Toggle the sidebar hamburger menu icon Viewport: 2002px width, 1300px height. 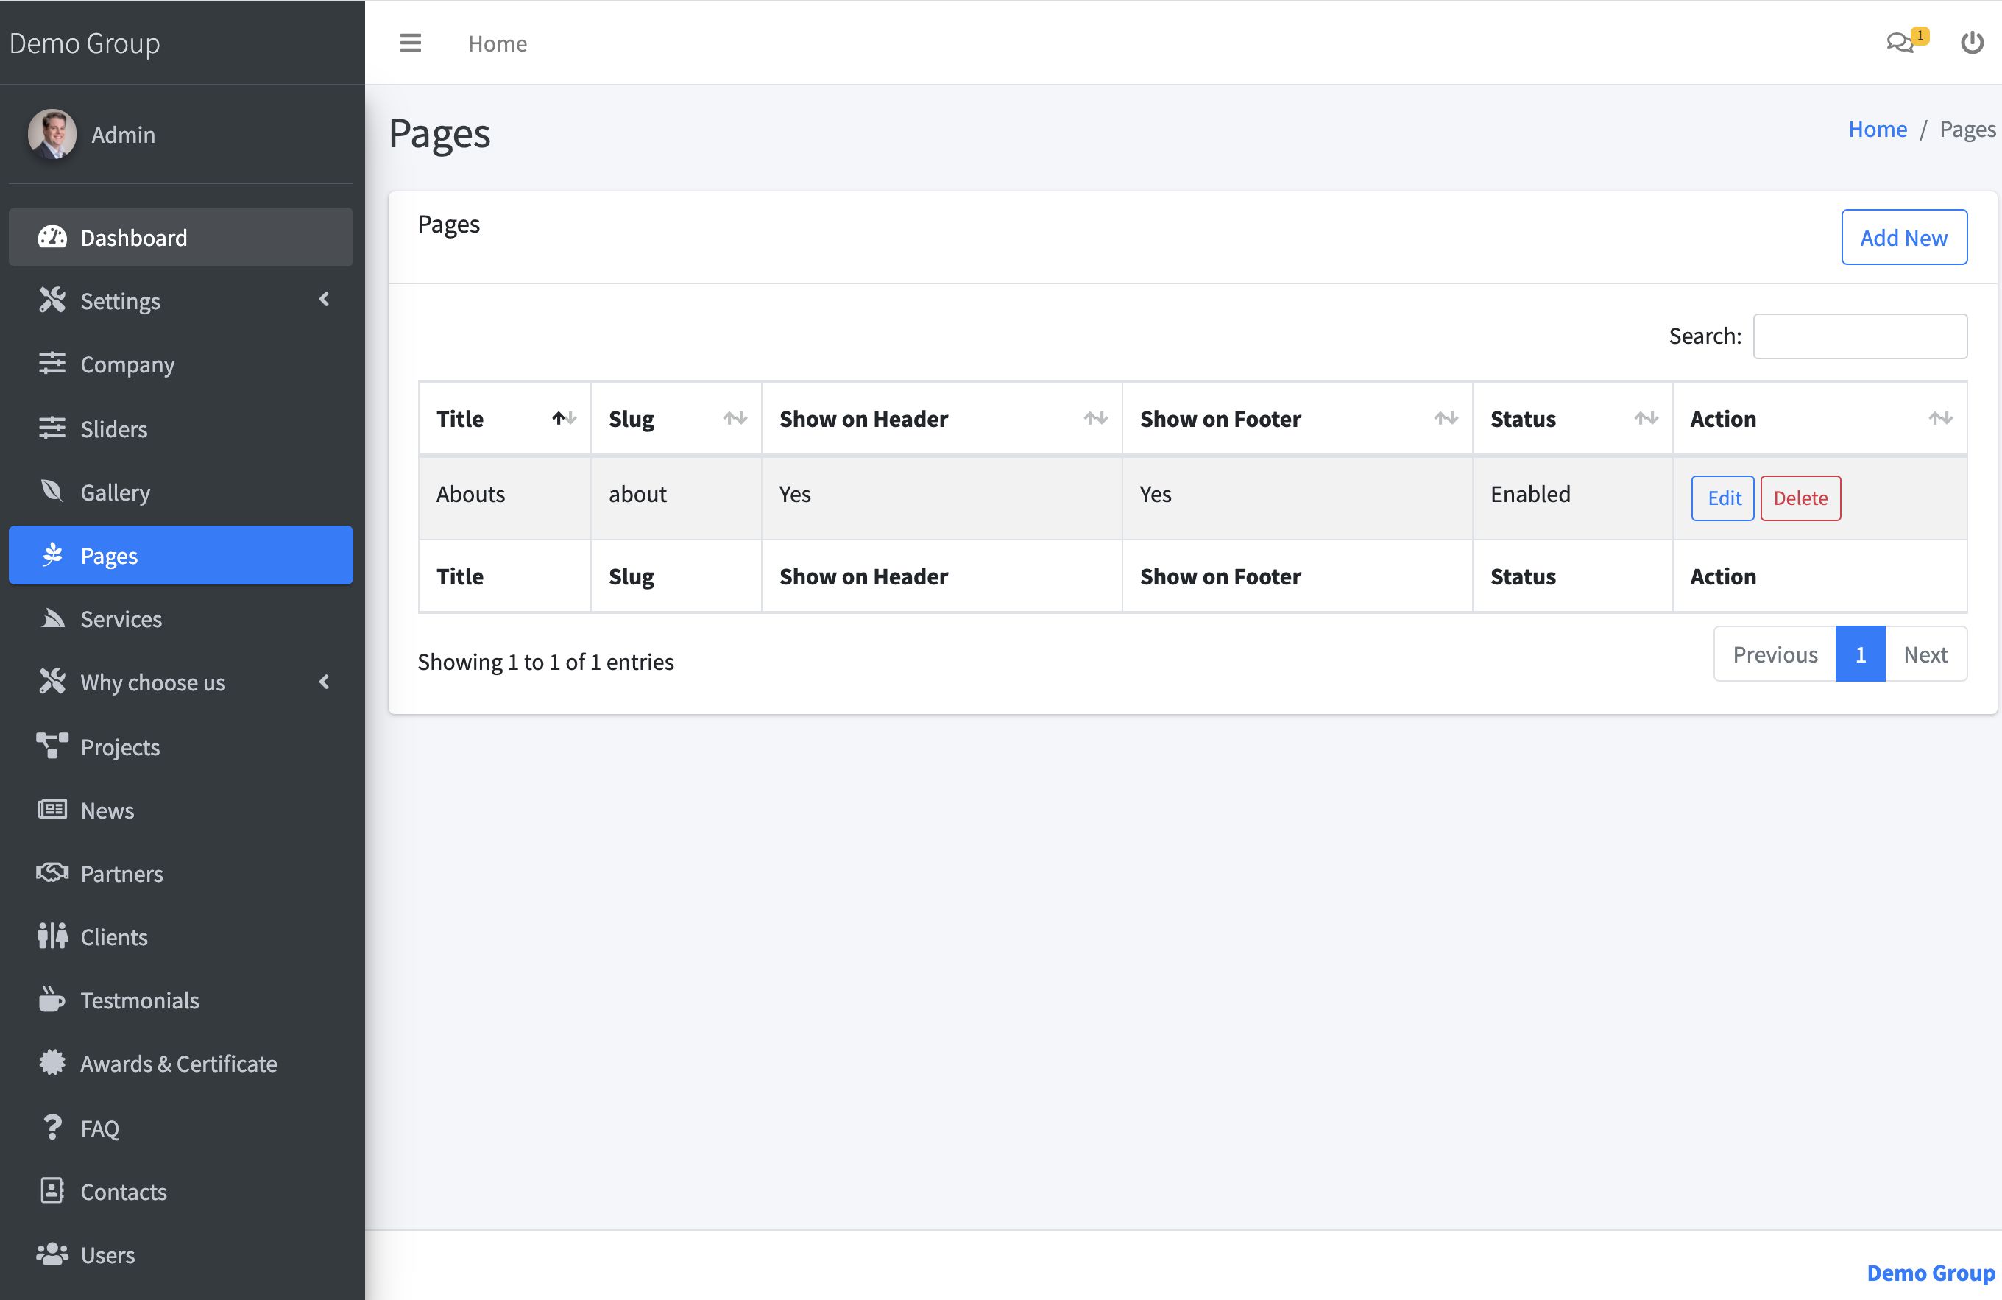point(411,43)
